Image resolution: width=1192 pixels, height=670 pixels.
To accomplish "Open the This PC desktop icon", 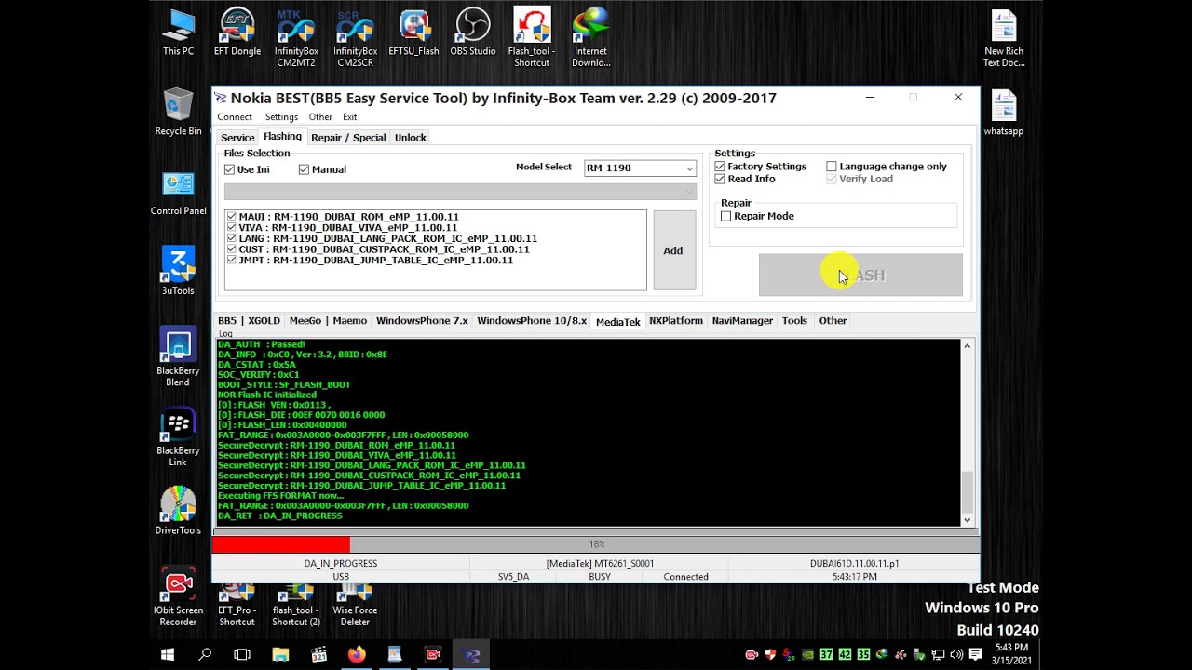I will point(178,33).
